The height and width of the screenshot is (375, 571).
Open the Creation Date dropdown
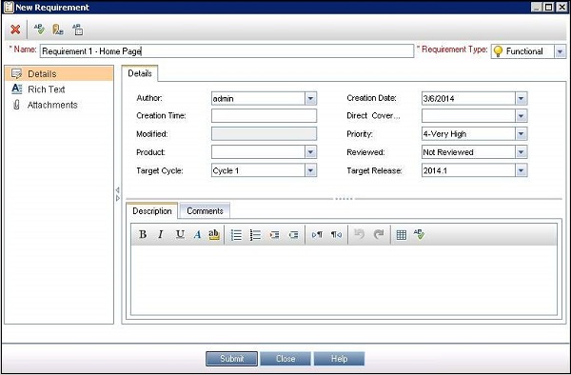[x=521, y=98]
